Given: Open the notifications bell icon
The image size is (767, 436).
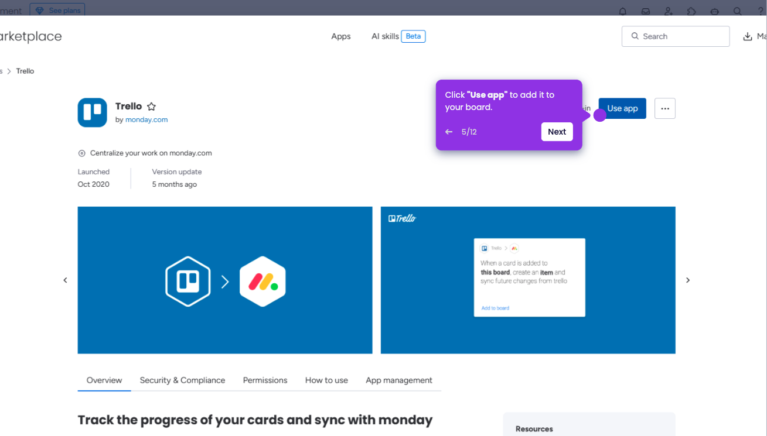Looking at the screenshot, I should coord(623,11).
